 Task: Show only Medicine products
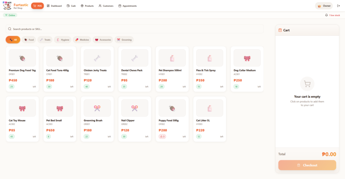click(82, 40)
